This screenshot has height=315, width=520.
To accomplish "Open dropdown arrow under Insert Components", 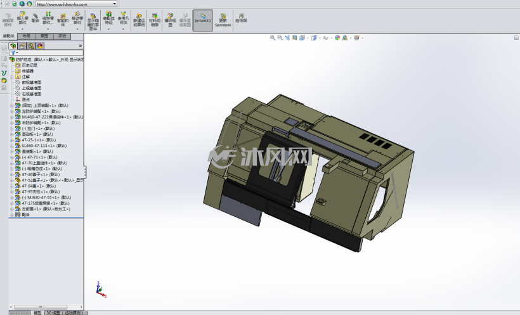I will tap(23, 29).
